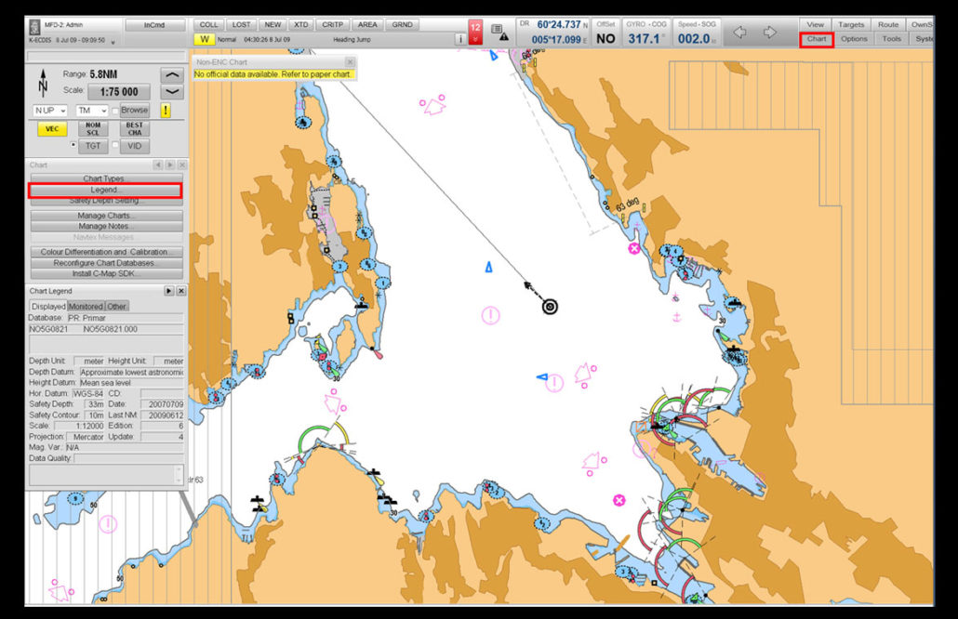Click the yellow exclamation warning icon
Image resolution: width=958 pixels, height=619 pixels.
165,111
